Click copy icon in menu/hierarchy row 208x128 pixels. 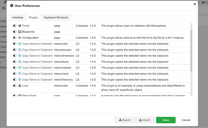20,80
